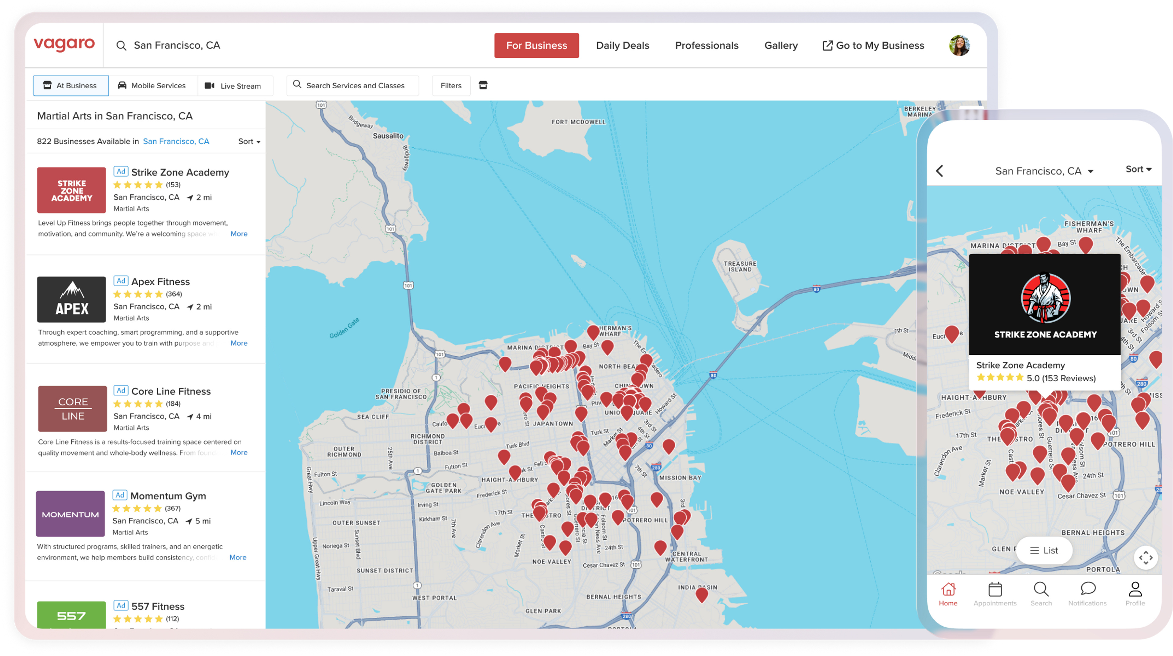Click the 'Martial Arts in San Francisco, CA' heading

pos(115,116)
